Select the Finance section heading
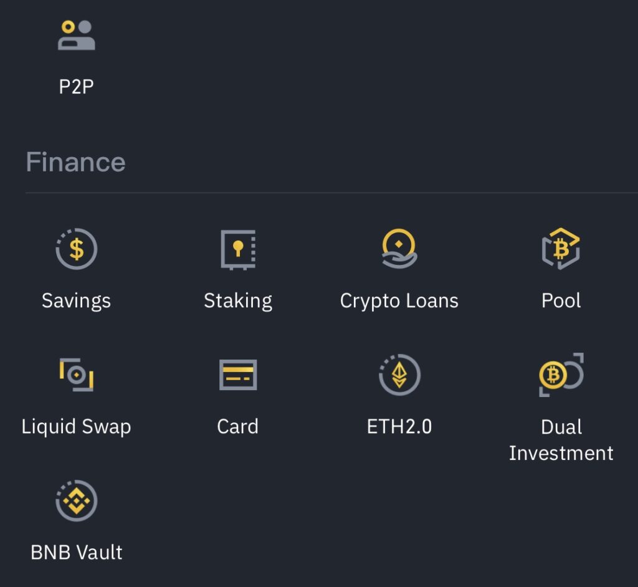The image size is (638, 587). pyautogui.click(x=75, y=162)
